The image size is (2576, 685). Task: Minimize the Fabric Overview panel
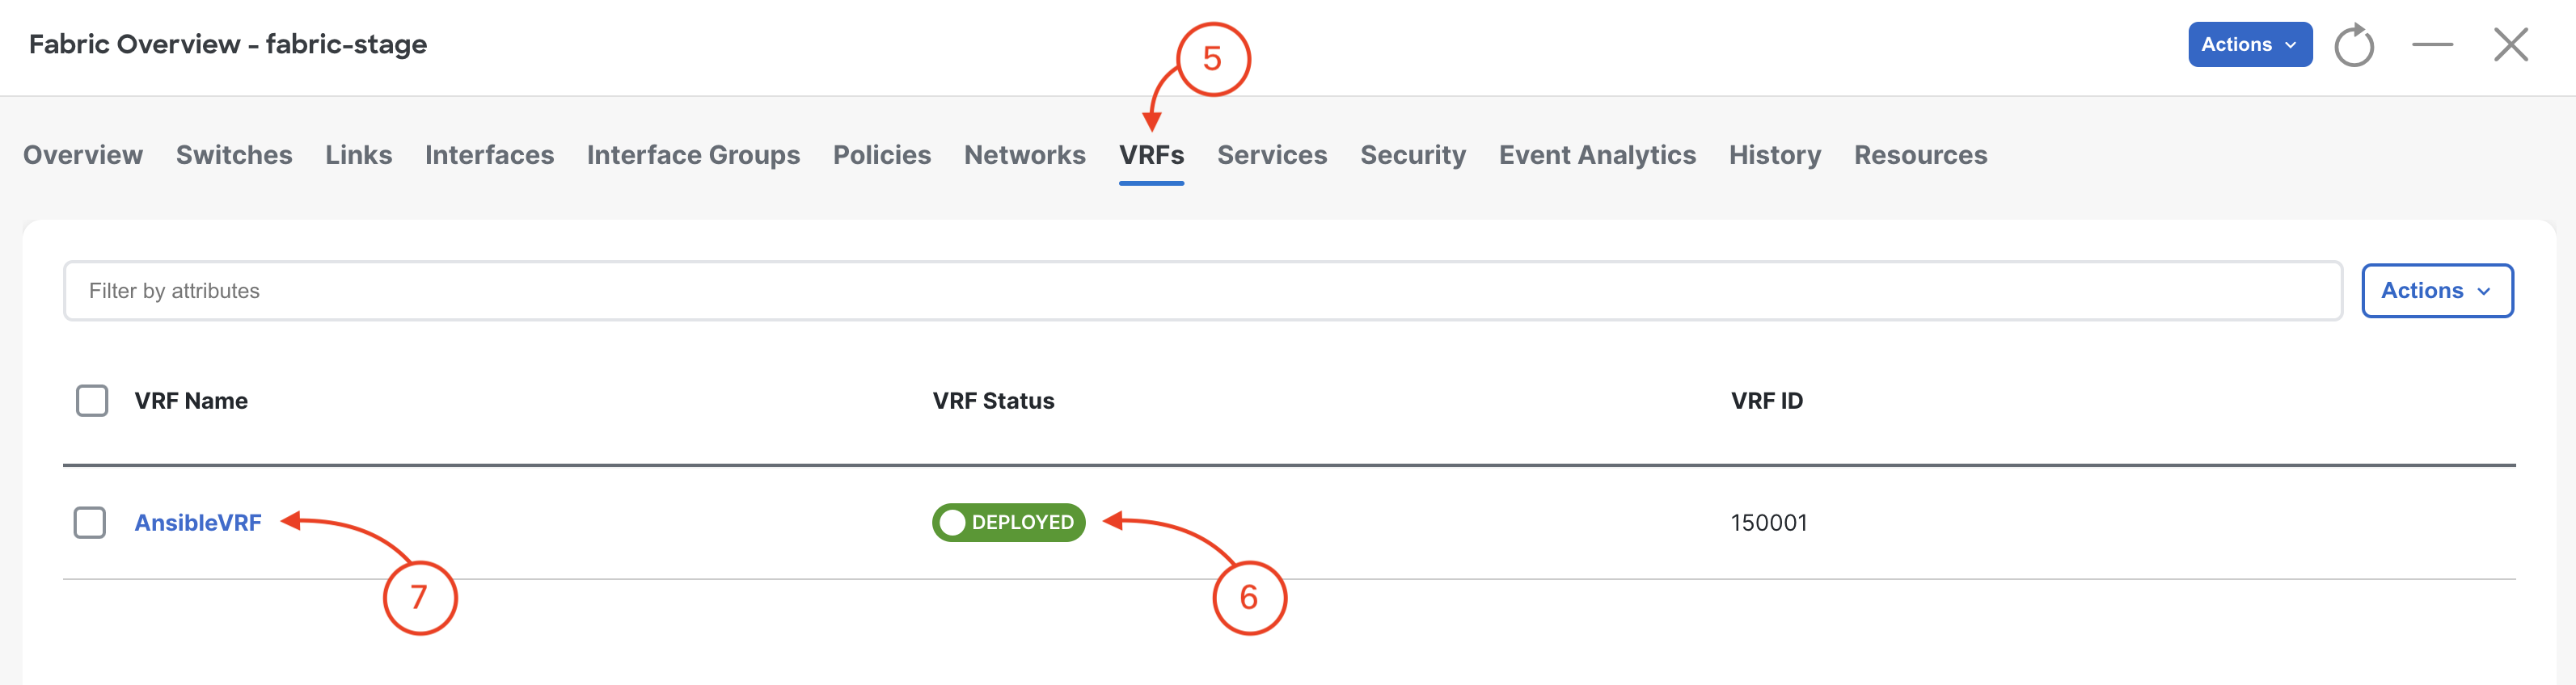click(x=2432, y=45)
